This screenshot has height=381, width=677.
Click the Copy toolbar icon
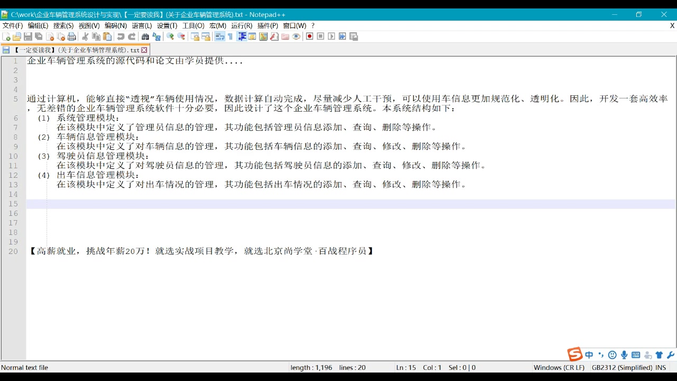pyautogui.click(x=96, y=37)
